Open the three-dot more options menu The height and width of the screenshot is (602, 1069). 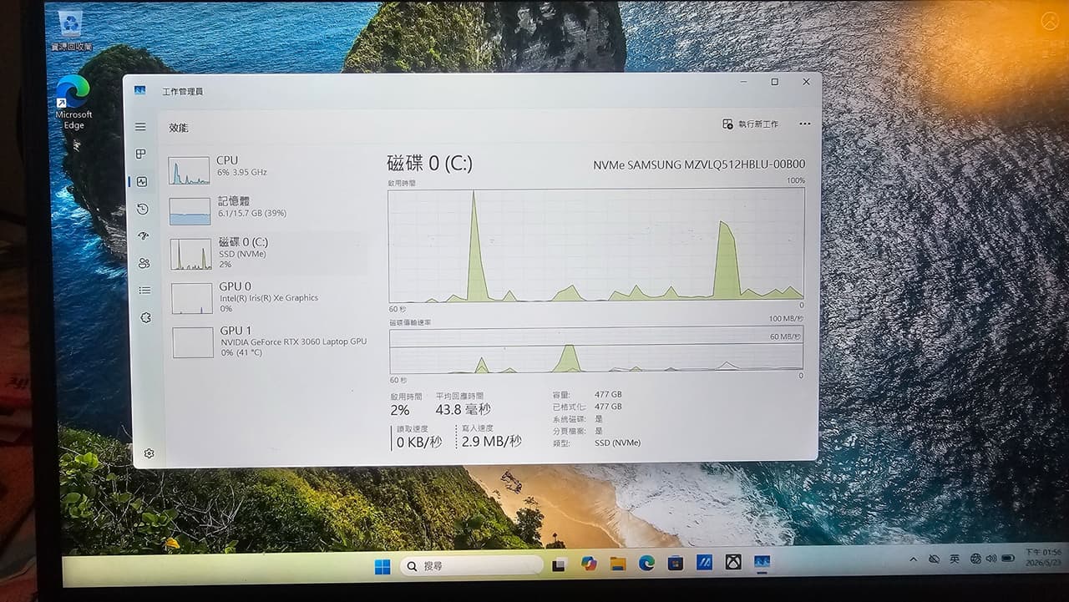[x=804, y=124]
